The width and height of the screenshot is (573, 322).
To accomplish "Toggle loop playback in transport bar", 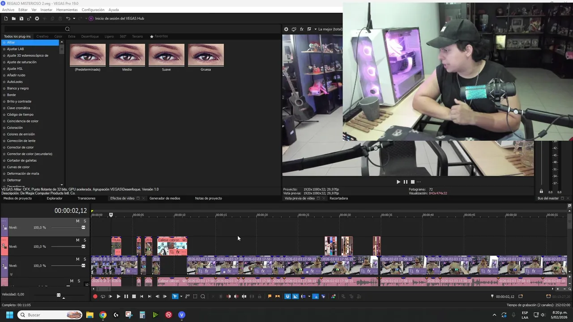I will (x=103, y=296).
